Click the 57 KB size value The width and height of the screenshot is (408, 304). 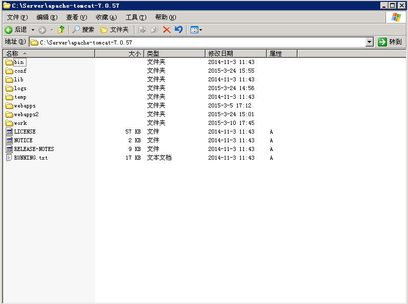tap(133, 132)
